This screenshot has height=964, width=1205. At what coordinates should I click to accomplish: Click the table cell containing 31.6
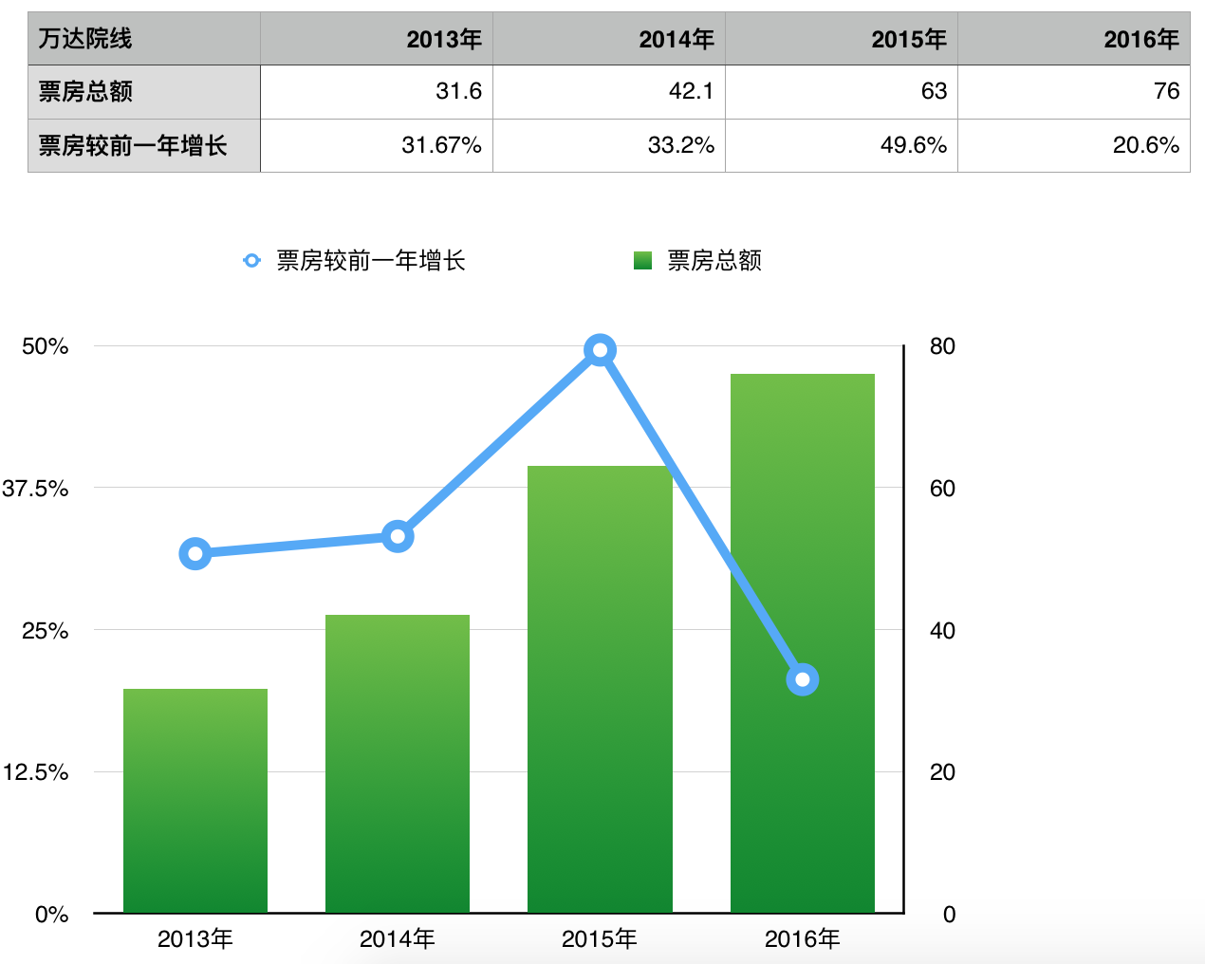tap(377, 92)
